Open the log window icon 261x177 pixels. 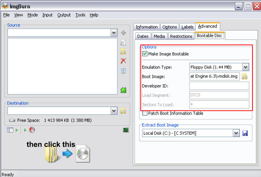tap(126, 130)
